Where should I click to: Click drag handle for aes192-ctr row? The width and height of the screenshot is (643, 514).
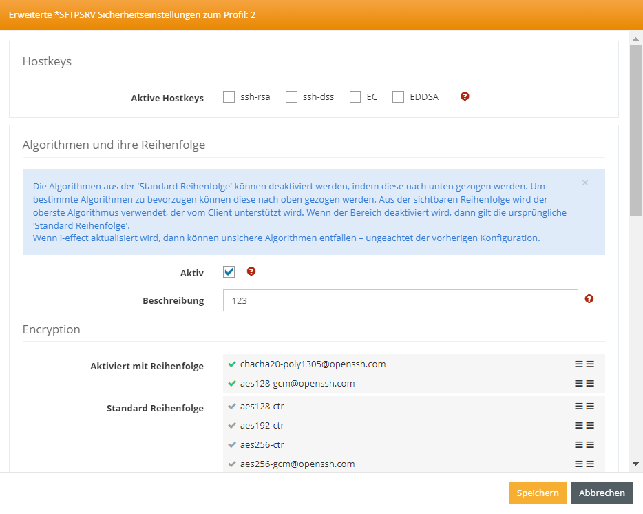[584, 426]
